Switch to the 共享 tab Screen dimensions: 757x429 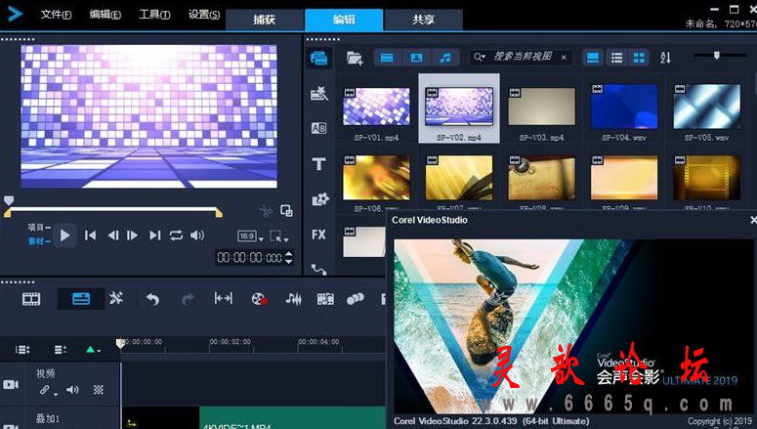pos(423,20)
